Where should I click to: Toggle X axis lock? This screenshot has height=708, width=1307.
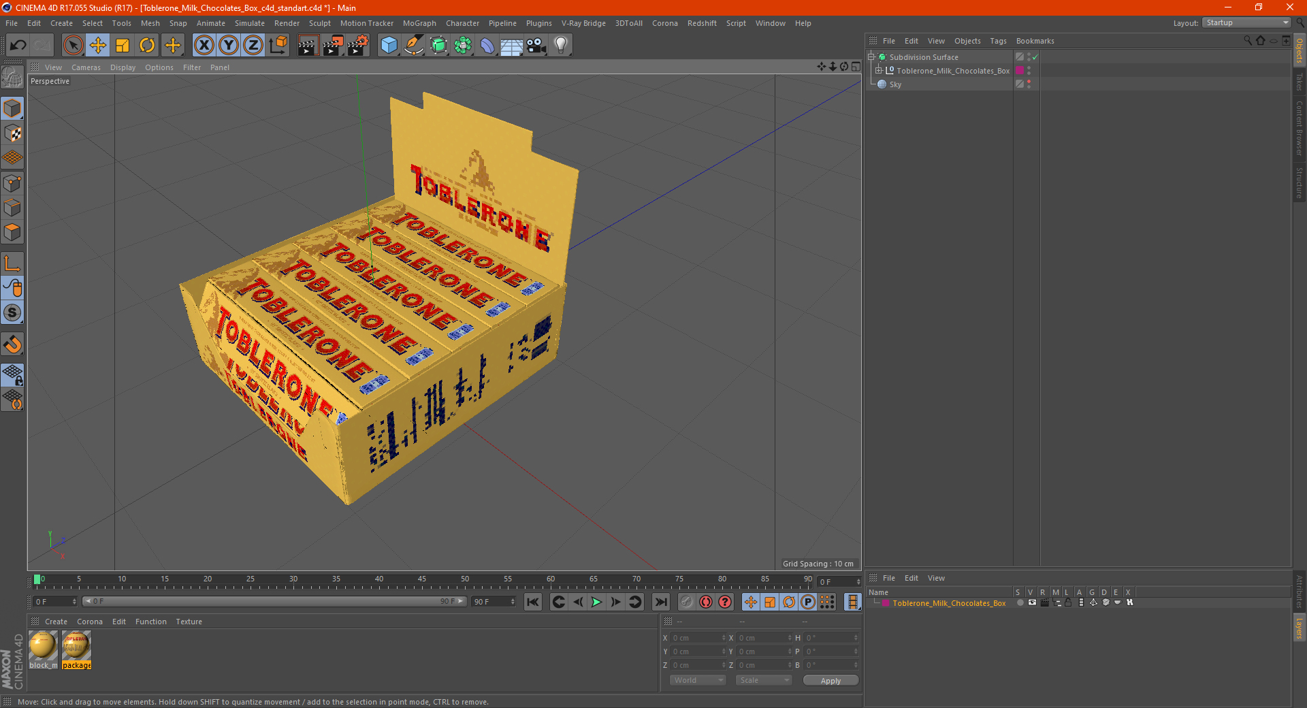pos(204,46)
